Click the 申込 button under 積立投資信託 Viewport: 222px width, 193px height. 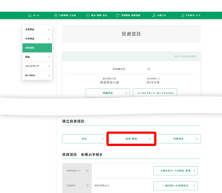point(84,139)
